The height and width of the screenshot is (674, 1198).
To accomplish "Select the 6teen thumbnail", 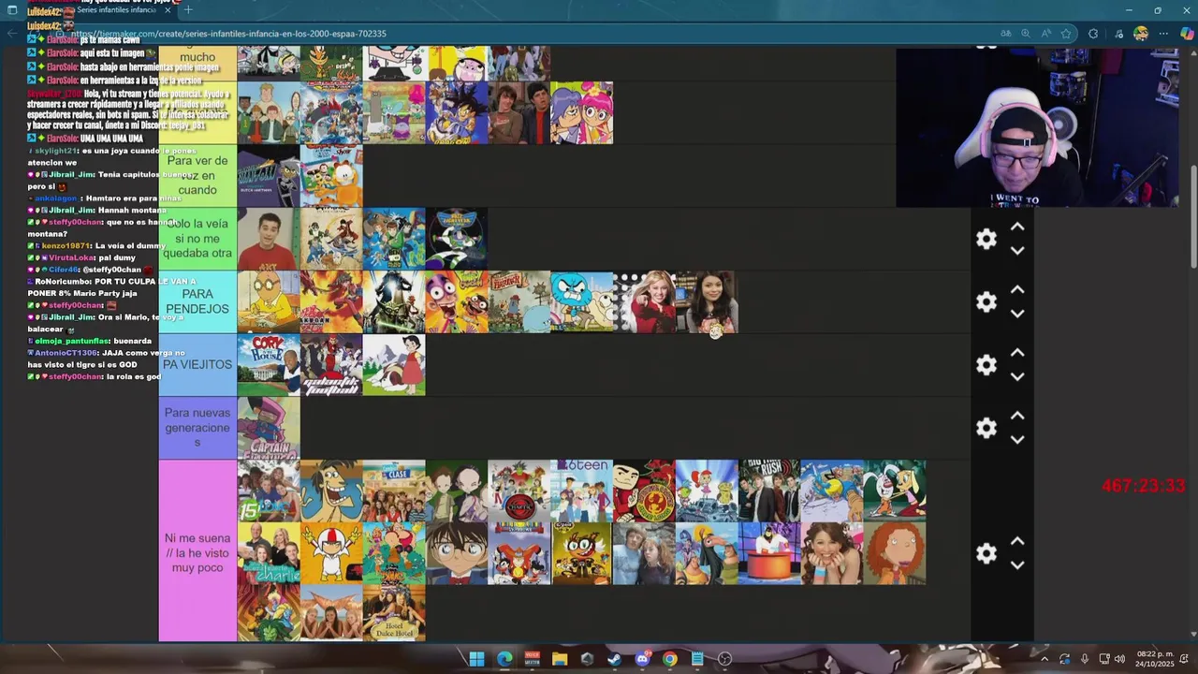I will pyautogui.click(x=581, y=491).
